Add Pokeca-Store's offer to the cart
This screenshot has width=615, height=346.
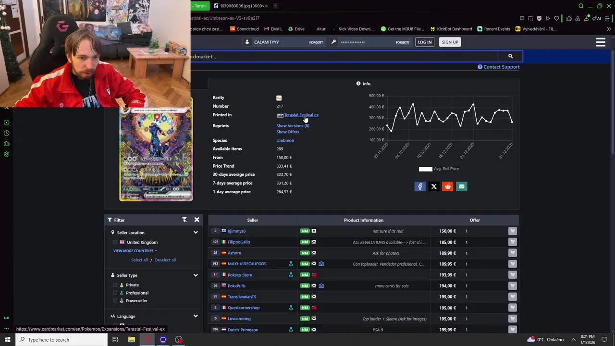point(513,275)
